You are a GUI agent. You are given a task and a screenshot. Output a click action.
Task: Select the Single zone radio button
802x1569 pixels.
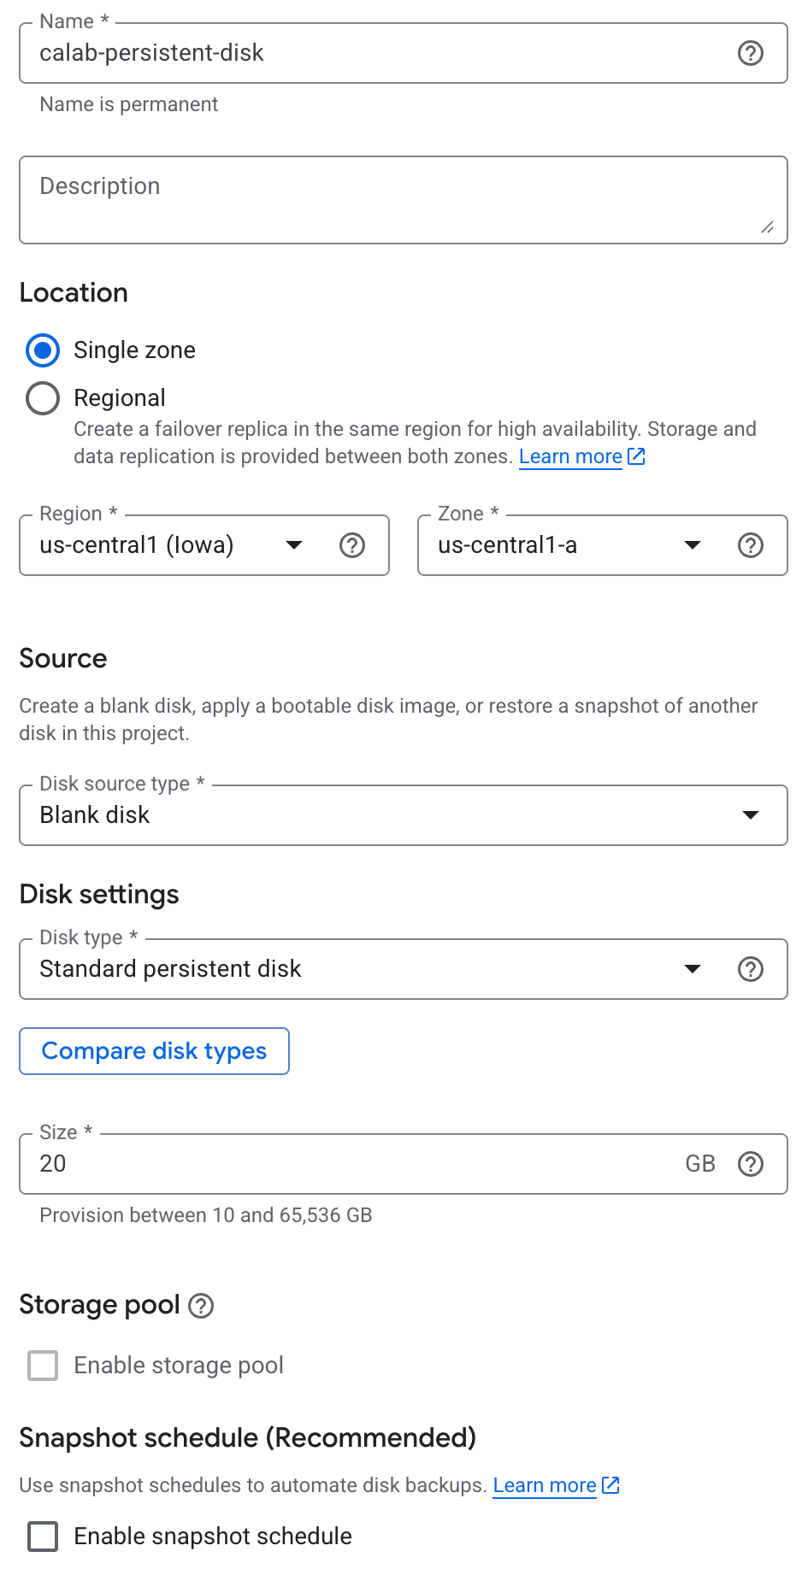(43, 350)
